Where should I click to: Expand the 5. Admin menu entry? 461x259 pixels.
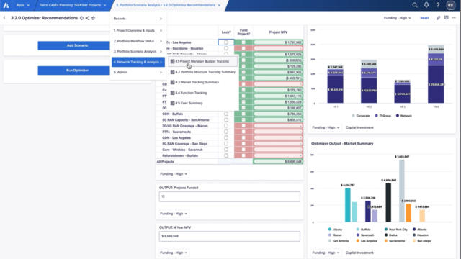point(138,72)
